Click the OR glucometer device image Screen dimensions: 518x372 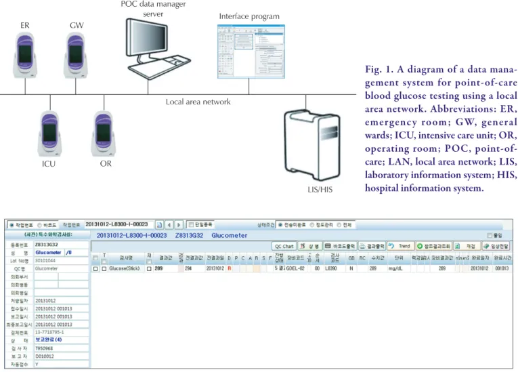pos(104,133)
